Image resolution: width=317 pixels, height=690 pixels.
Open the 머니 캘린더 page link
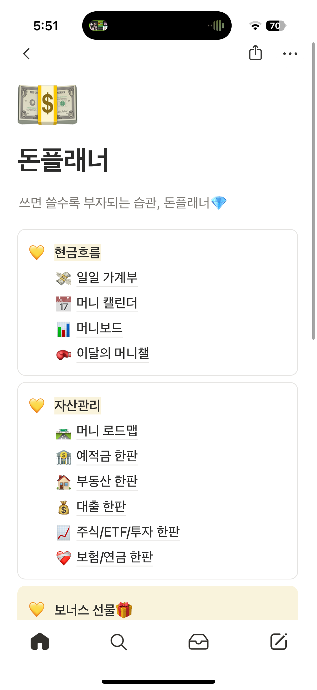107,303
